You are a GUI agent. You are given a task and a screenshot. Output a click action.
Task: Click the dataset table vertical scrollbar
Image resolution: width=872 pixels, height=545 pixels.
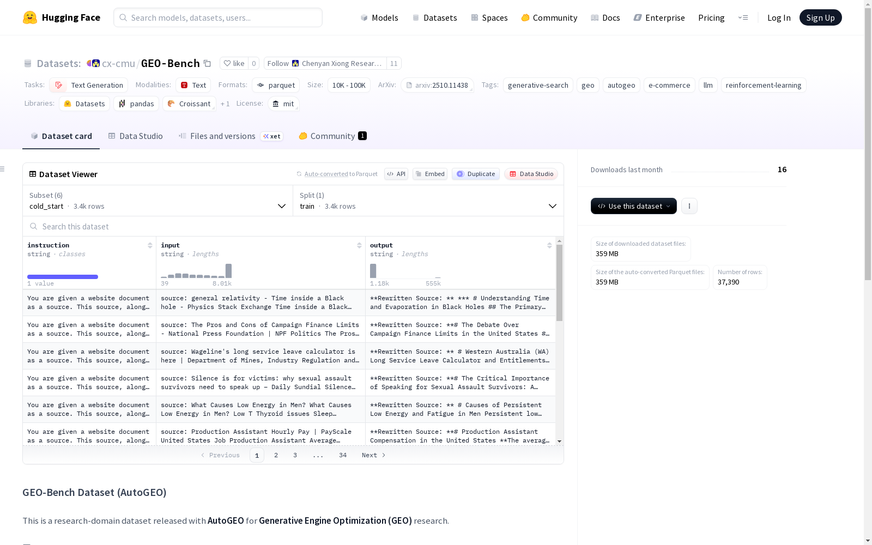[x=559, y=283]
